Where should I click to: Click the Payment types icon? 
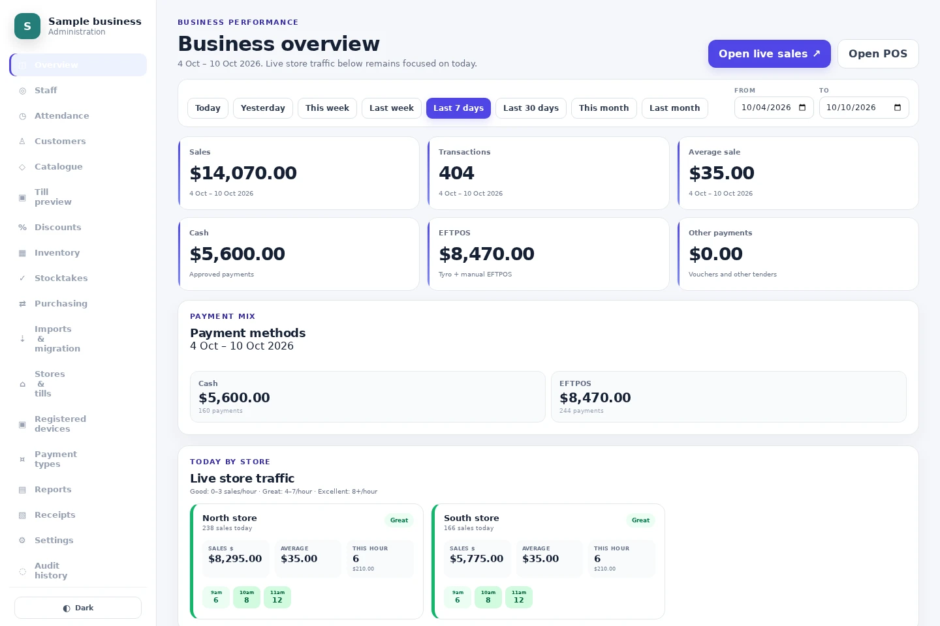(22, 460)
